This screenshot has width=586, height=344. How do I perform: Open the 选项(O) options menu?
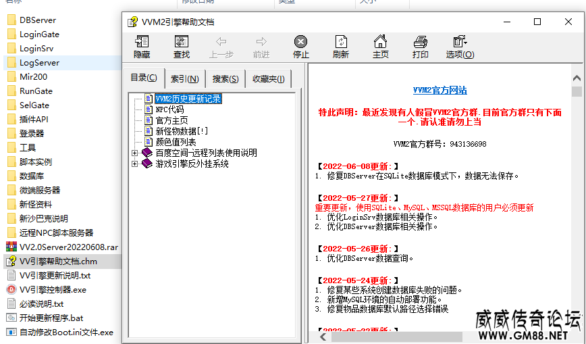(460, 47)
